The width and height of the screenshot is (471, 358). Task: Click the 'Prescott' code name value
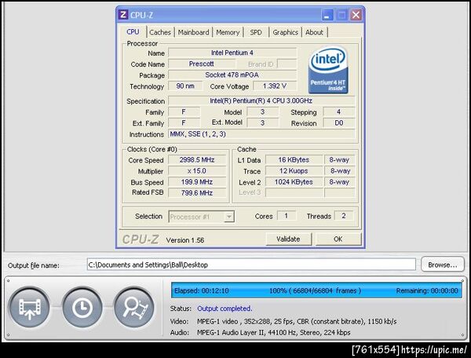pyautogui.click(x=202, y=64)
